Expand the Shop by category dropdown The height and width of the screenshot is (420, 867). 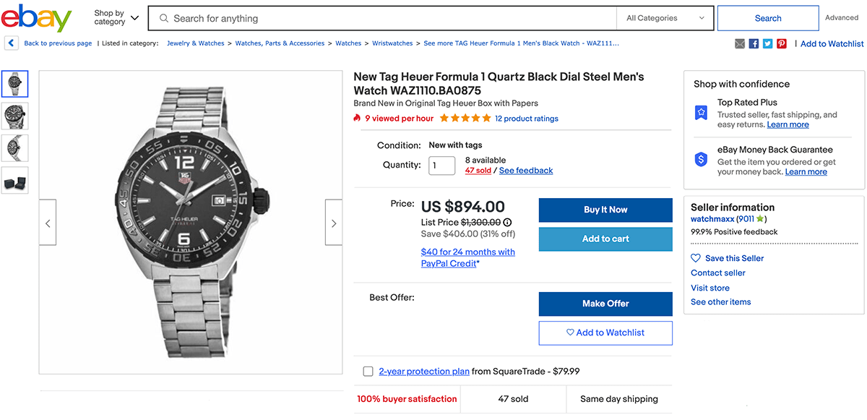(x=116, y=17)
